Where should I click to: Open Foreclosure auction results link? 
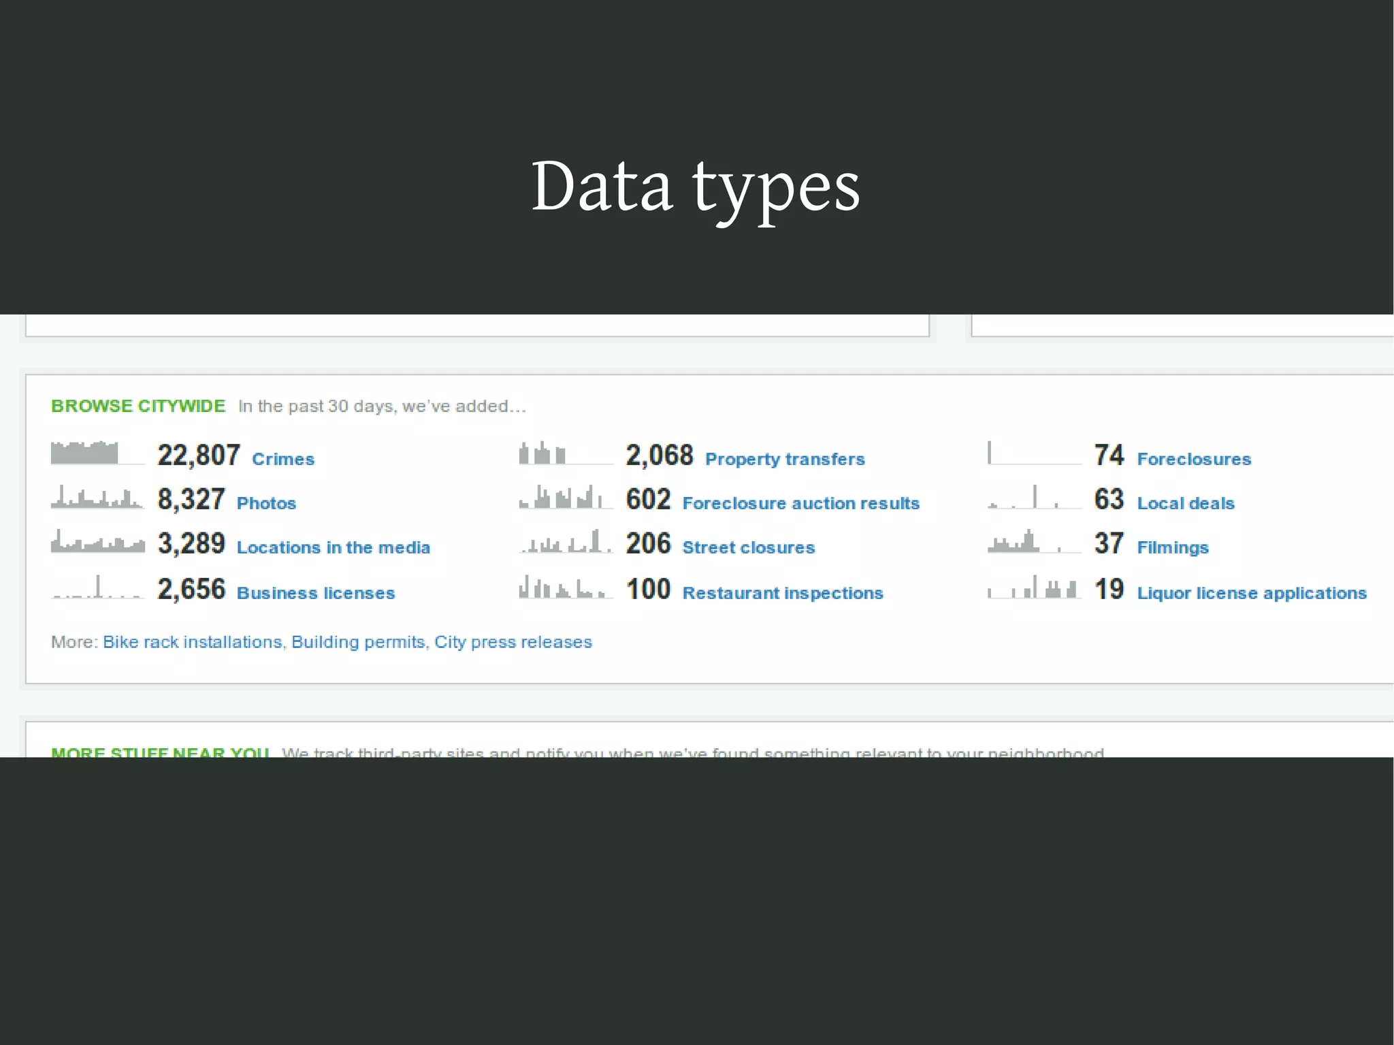click(800, 504)
